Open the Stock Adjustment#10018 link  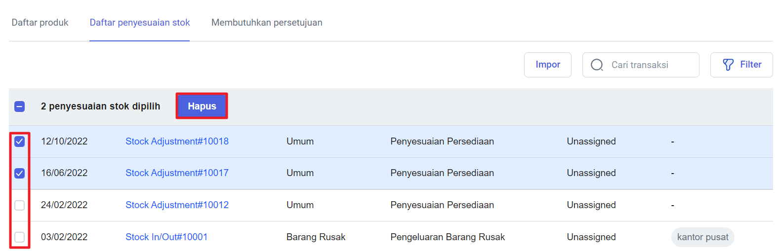click(177, 142)
